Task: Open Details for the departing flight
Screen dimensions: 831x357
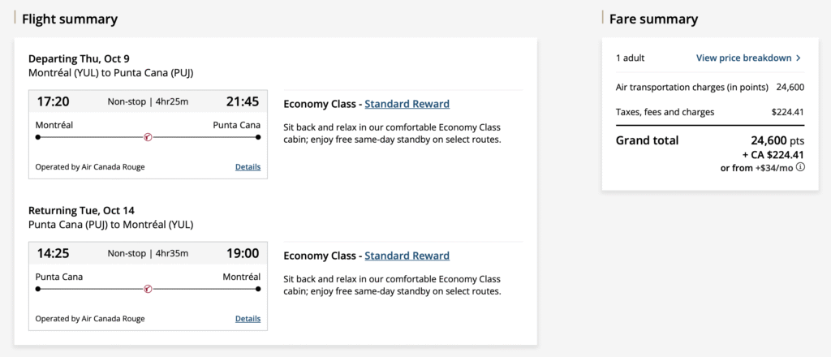Action: tap(248, 167)
